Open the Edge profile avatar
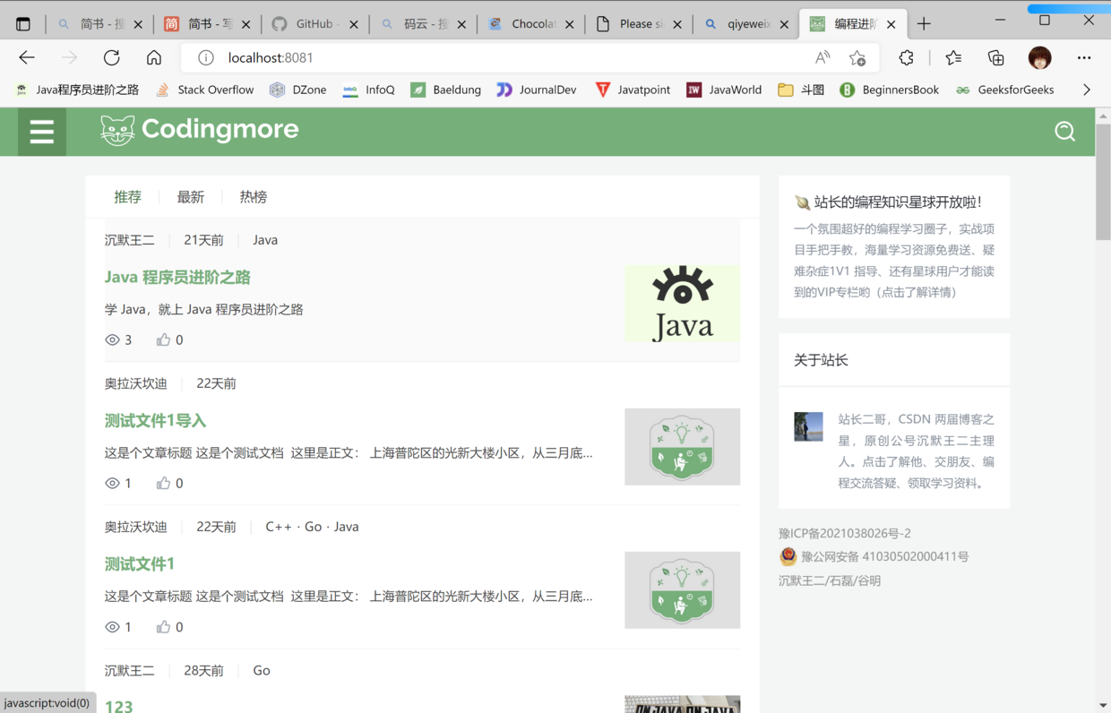This screenshot has width=1111, height=713. click(x=1039, y=57)
